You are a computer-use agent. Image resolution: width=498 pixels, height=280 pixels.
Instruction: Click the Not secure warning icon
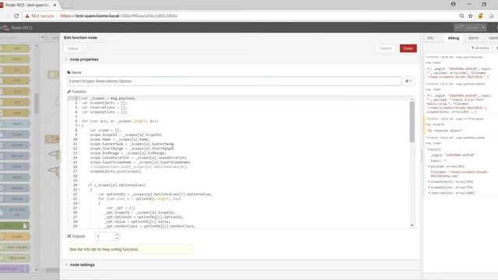27,16
